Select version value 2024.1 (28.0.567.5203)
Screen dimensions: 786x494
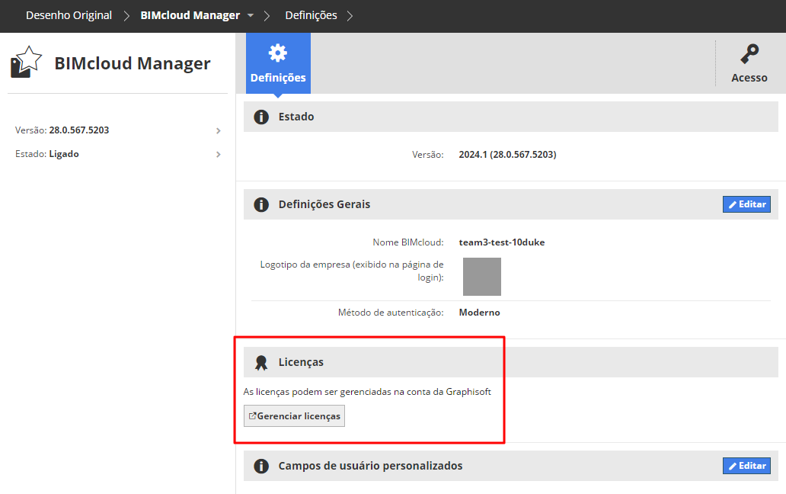[x=507, y=155]
